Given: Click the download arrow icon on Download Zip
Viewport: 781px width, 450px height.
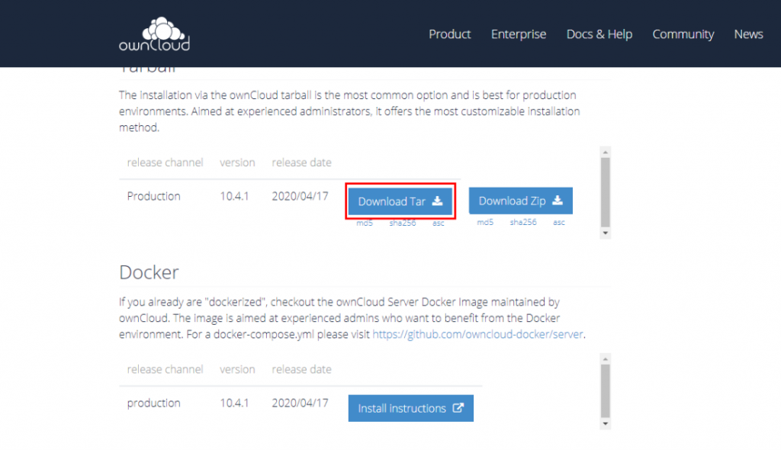Looking at the screenshot, I should point(558,201).
